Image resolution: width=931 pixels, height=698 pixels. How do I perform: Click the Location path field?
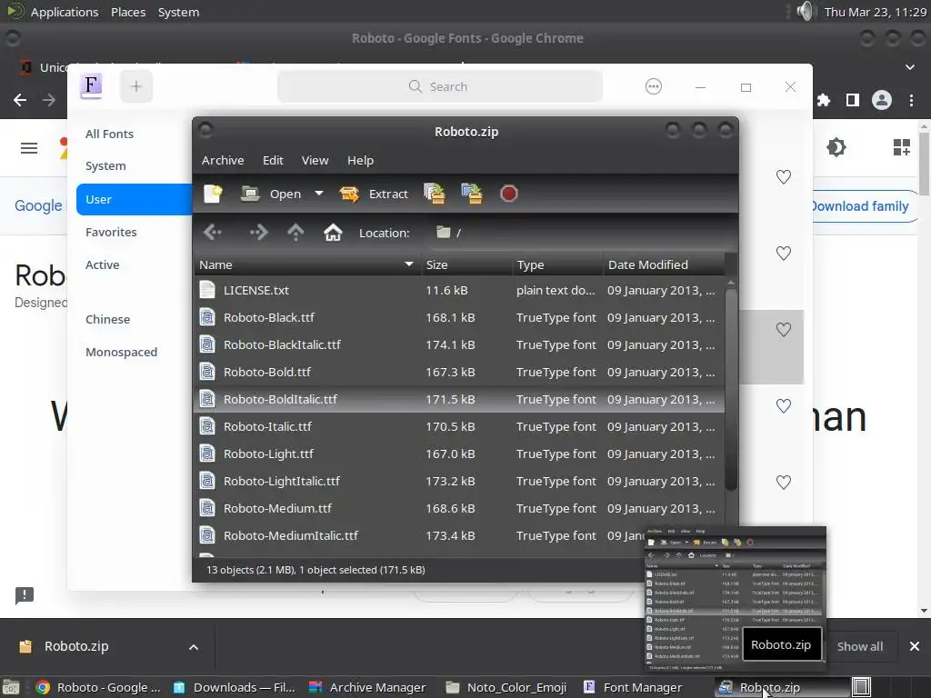click(579, 233)
